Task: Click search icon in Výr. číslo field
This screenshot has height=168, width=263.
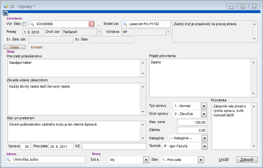Action: 32,24
